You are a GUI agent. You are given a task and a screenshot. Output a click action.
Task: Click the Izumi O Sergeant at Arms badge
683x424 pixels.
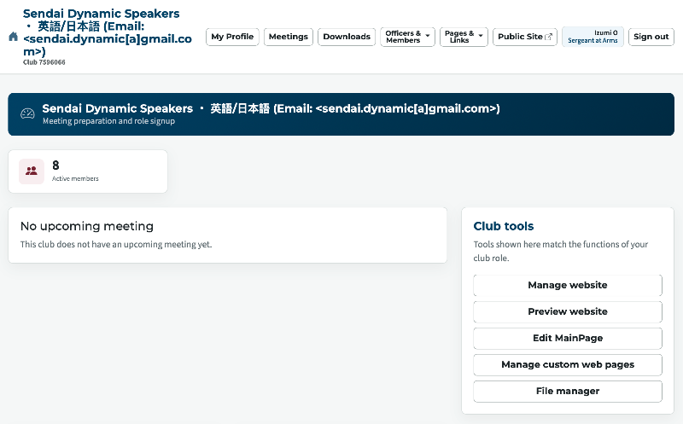593,37
